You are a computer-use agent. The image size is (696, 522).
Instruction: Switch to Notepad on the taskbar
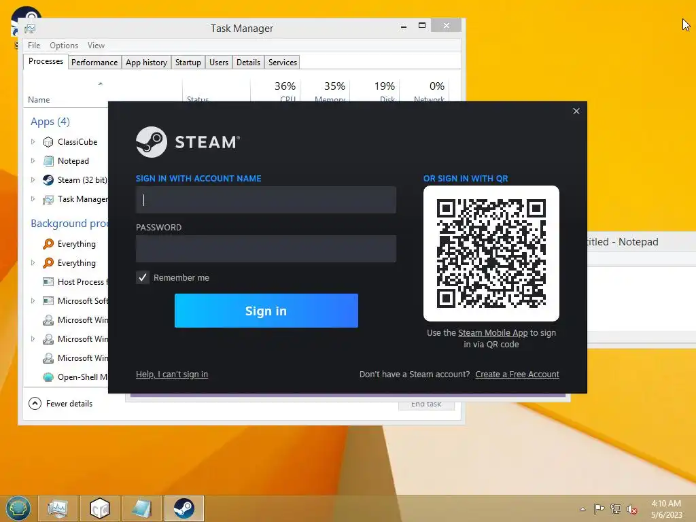pos(141,508)
